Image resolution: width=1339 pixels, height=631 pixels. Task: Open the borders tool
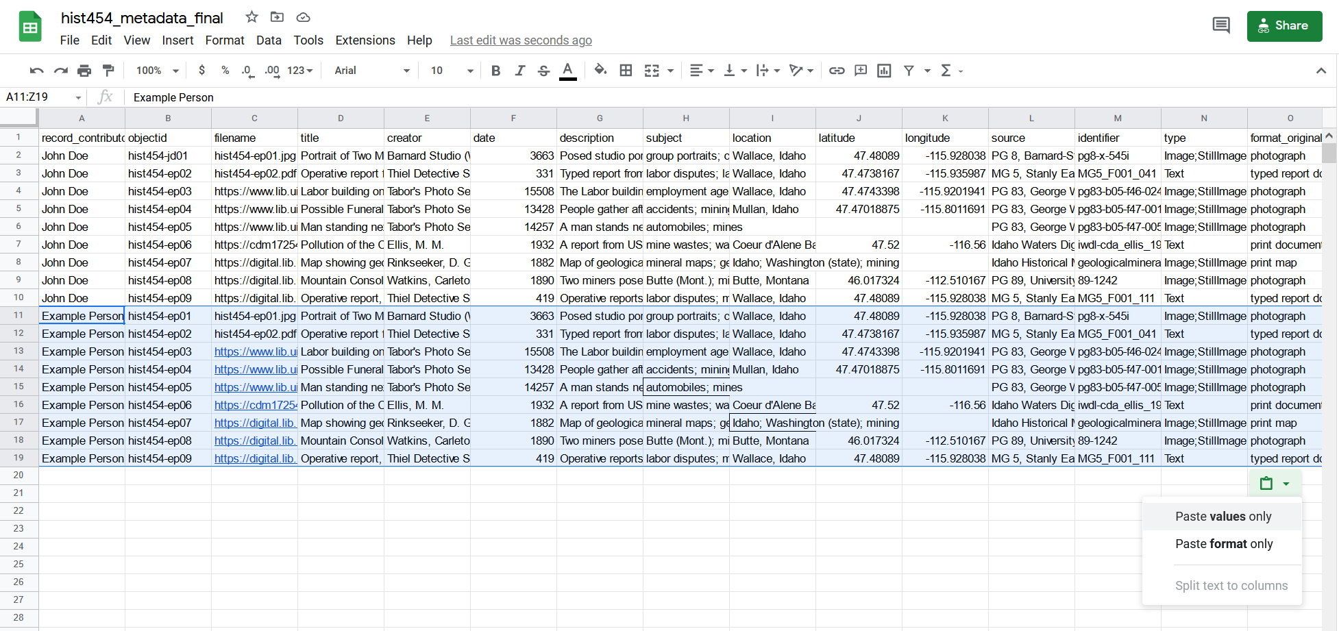pyautogui.click(x=626, y=71)
